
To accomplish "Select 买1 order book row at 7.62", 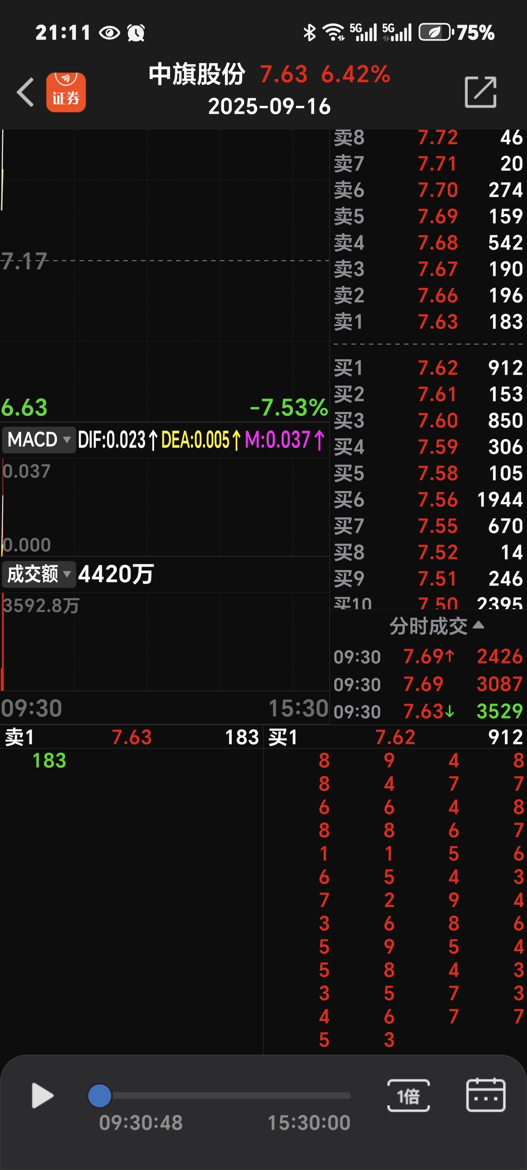I will click(x=428, y=368).
